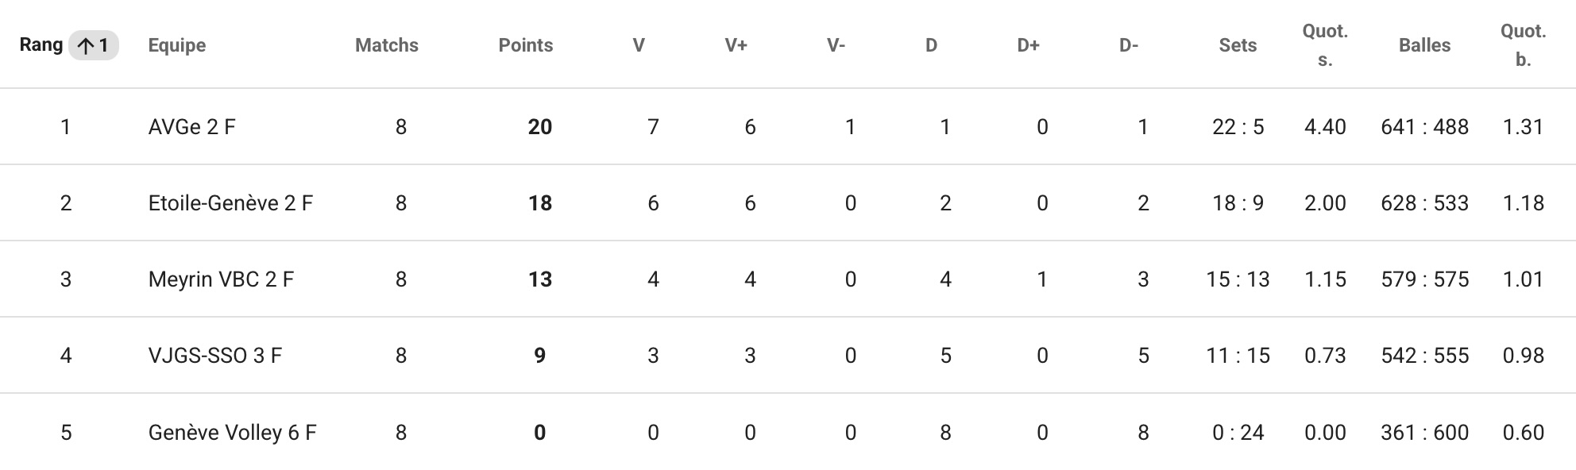Sort table by Rang column header

(41, 44)
